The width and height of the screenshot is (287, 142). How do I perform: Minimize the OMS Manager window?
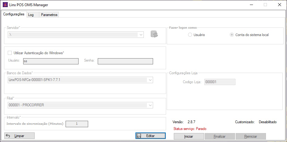point(251,5)
